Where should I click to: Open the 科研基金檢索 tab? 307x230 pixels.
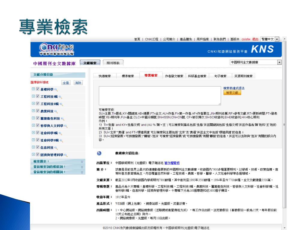(197, 76)
